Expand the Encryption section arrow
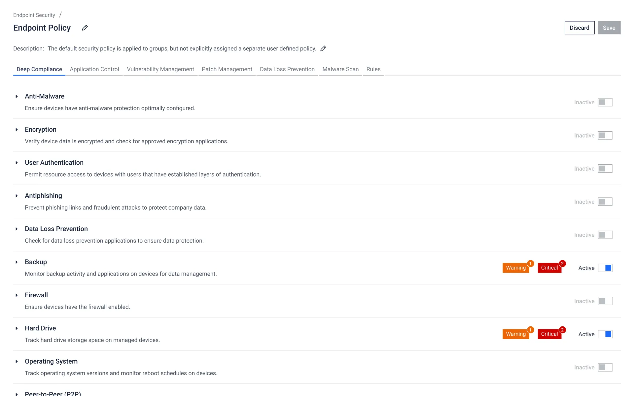The image size is (634, 396). [17, 130]
